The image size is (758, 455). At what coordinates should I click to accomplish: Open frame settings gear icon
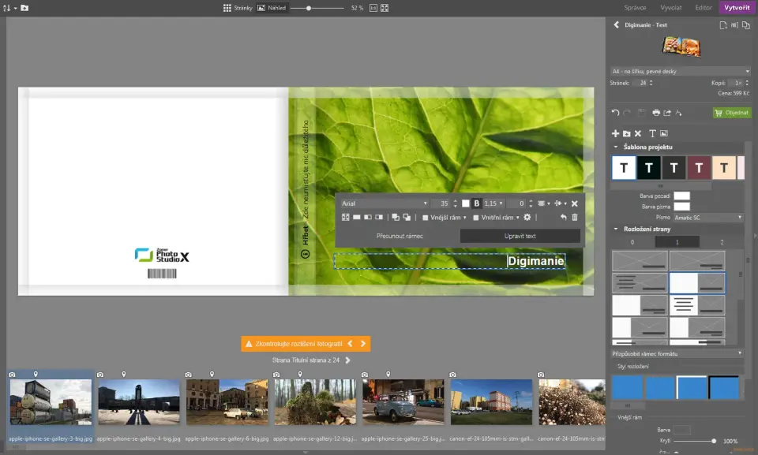click(x=527, y=217)
